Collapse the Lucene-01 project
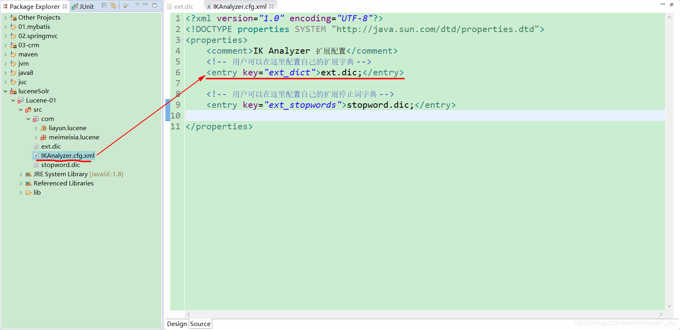 pos(13,101)
